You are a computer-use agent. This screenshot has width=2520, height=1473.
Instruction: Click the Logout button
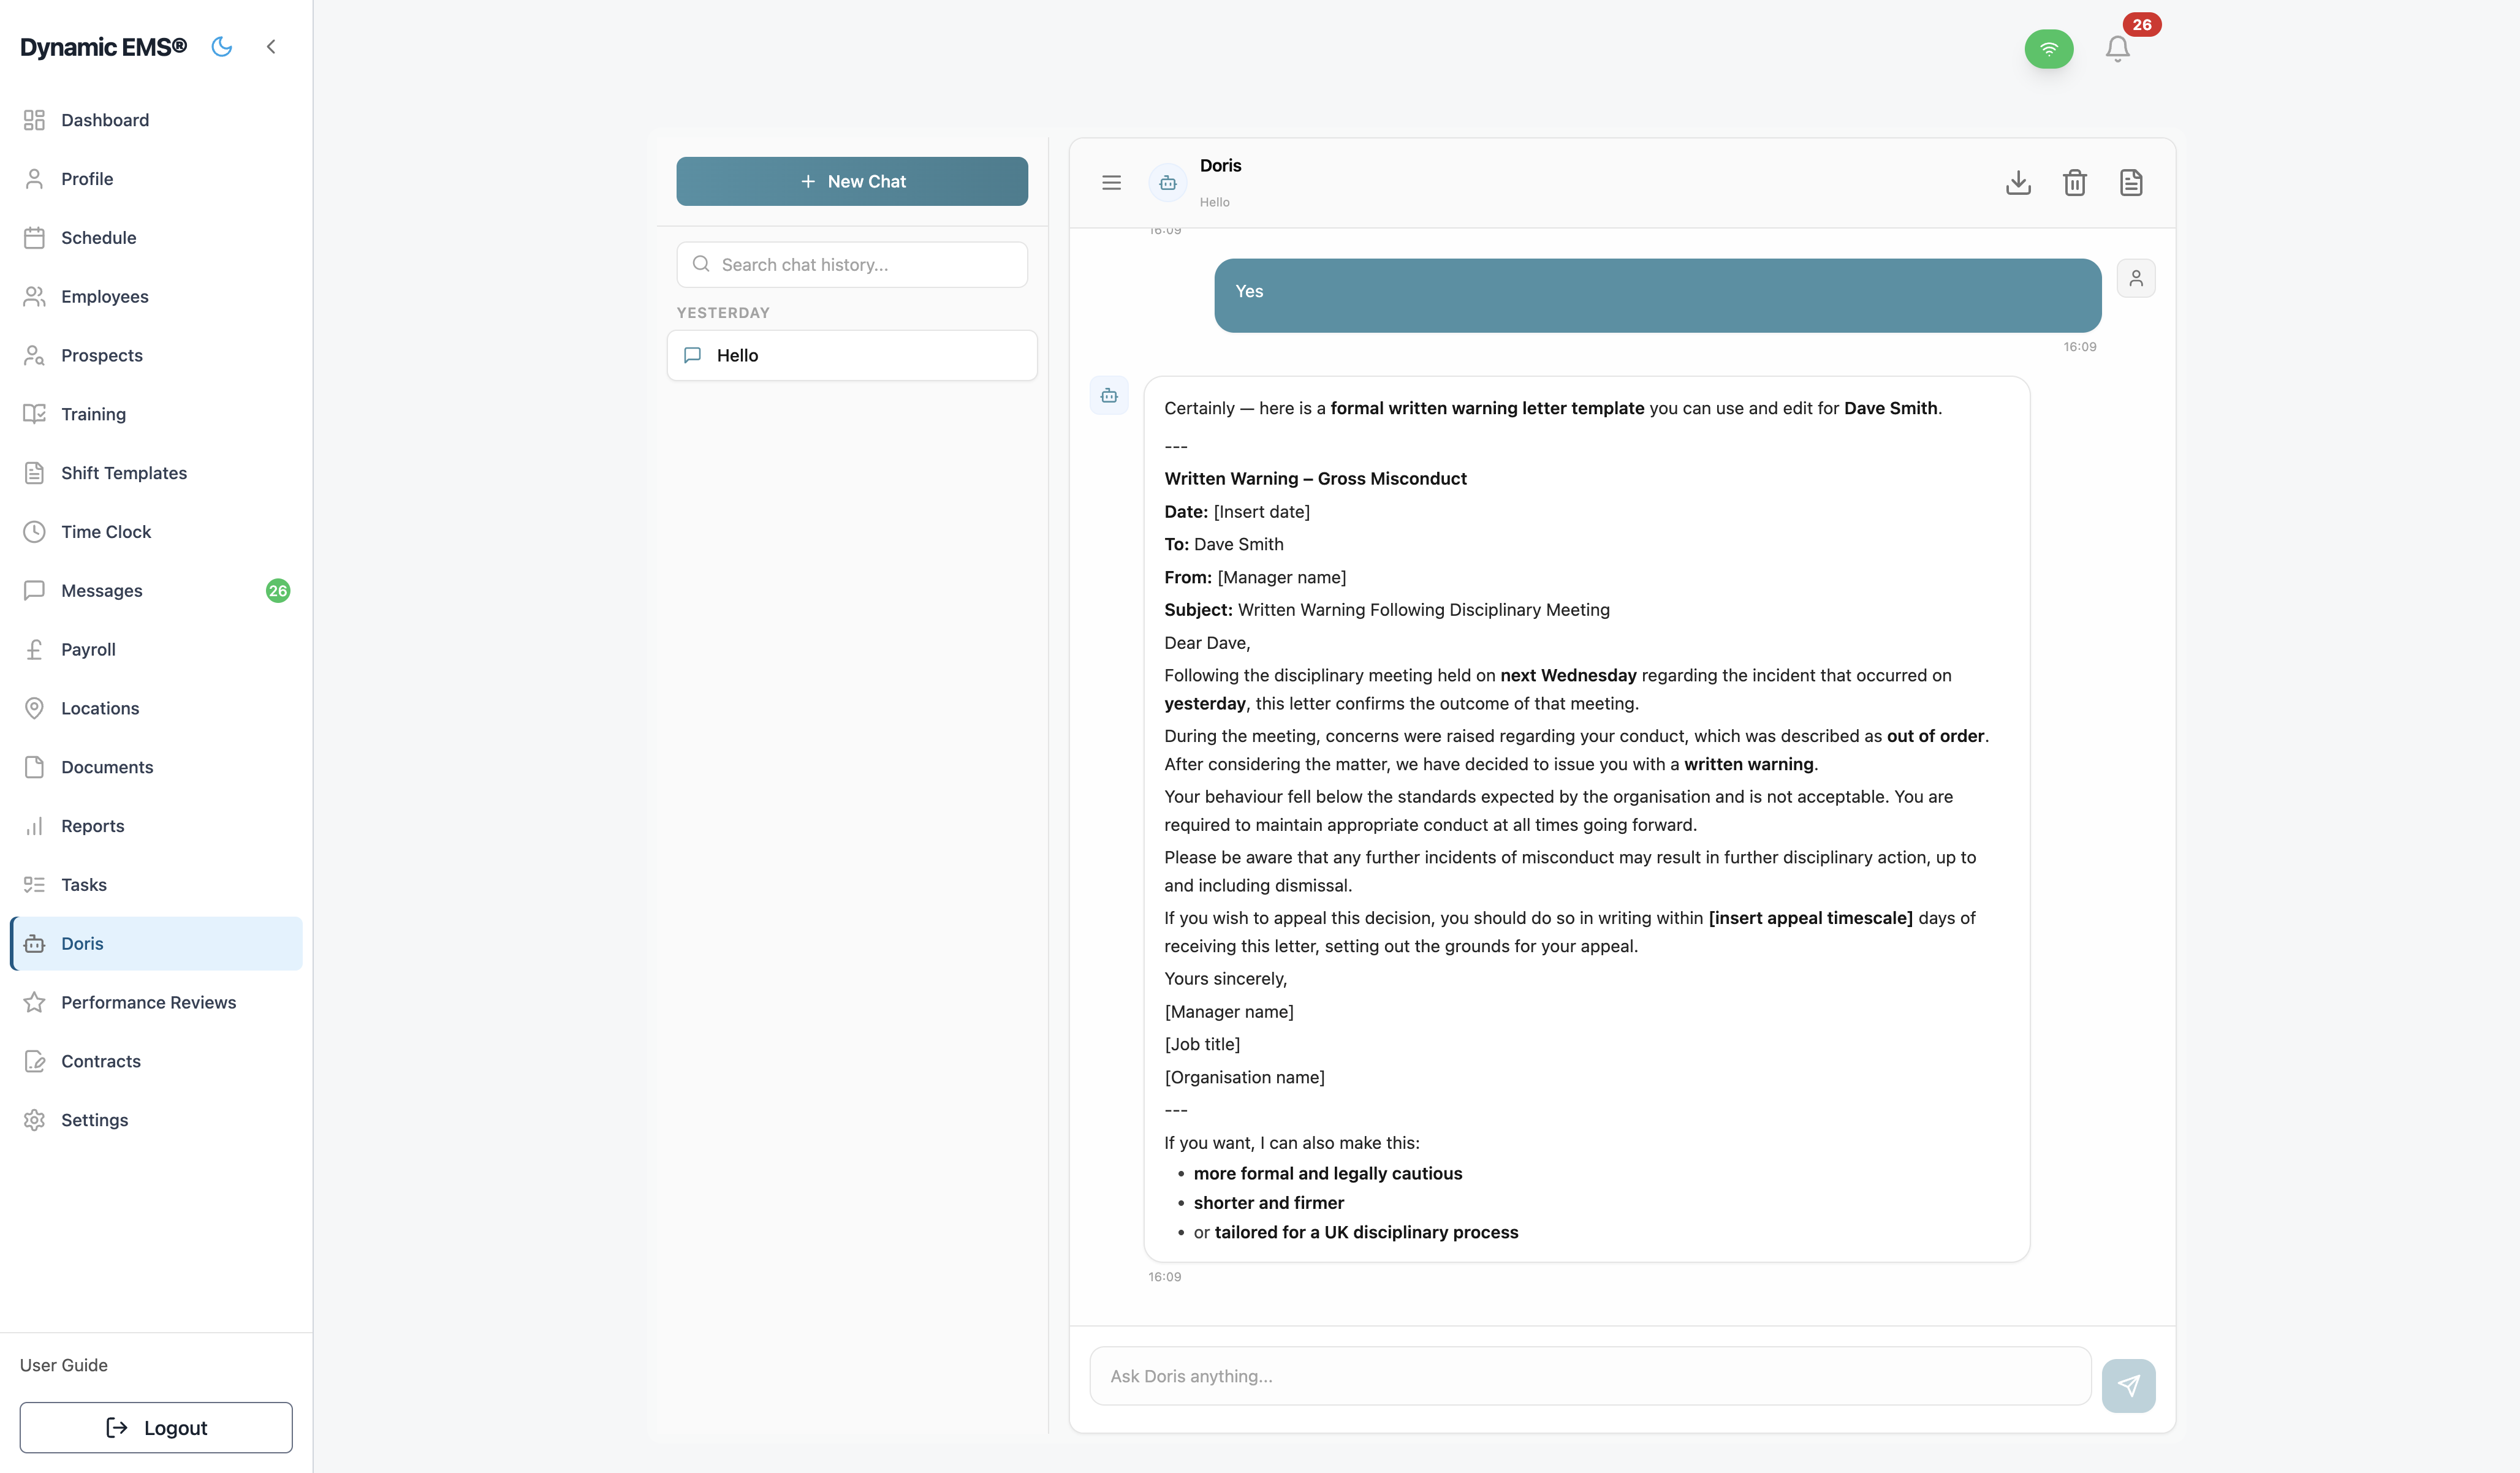156,1428
